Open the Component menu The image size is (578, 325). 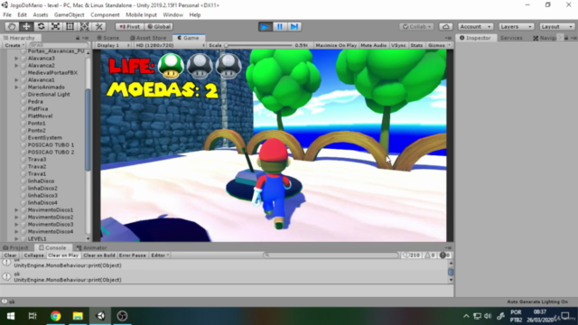click(x=105, y=14)
